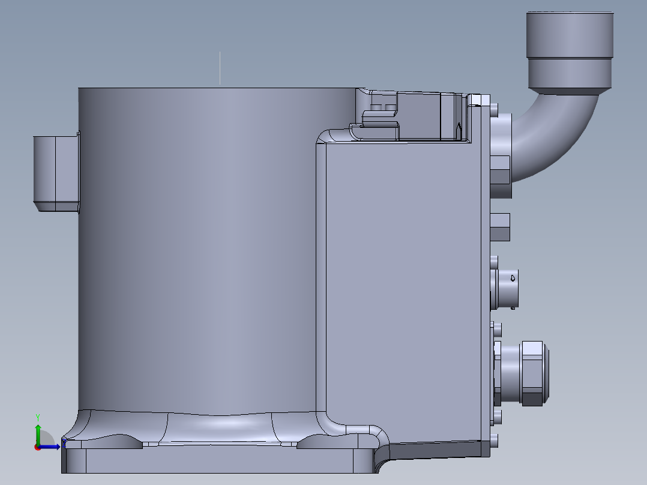Select the small tab above the elbow

[x=477, y=101]
